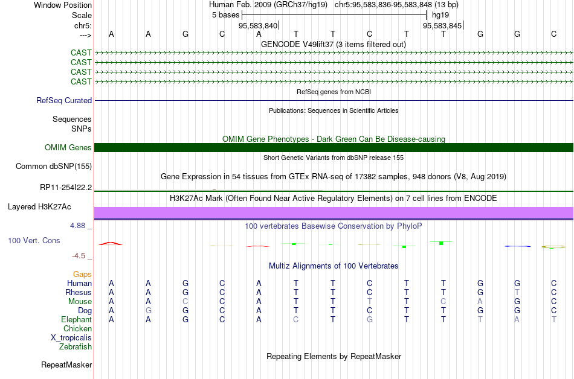
Task: Select the Chicken alignment row label
Action: (77, 328)
